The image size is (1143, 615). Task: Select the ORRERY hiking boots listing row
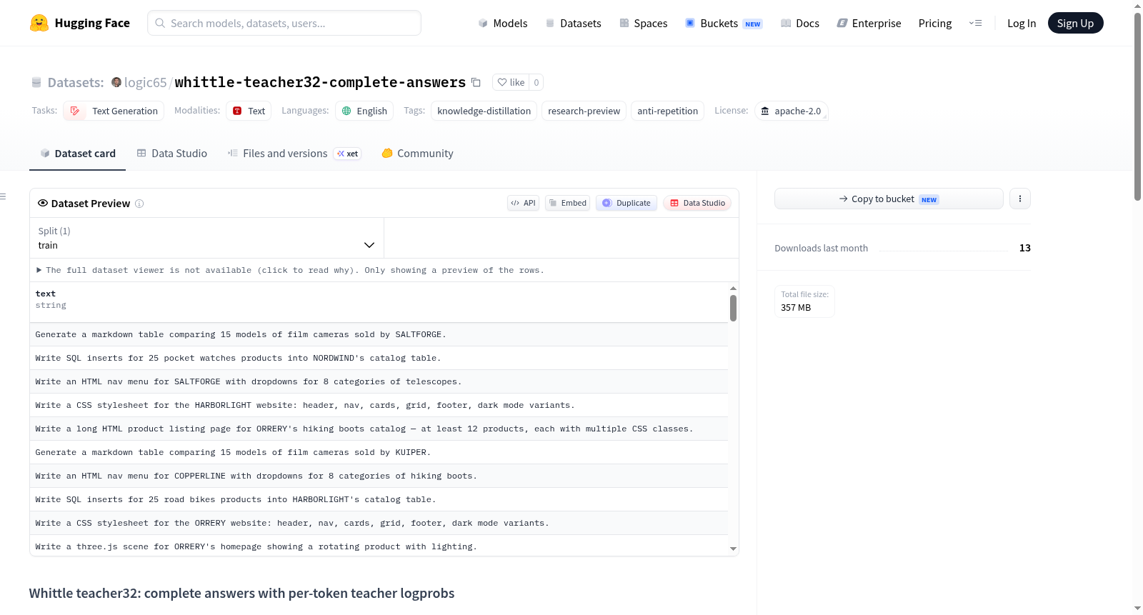click(379, 429)
